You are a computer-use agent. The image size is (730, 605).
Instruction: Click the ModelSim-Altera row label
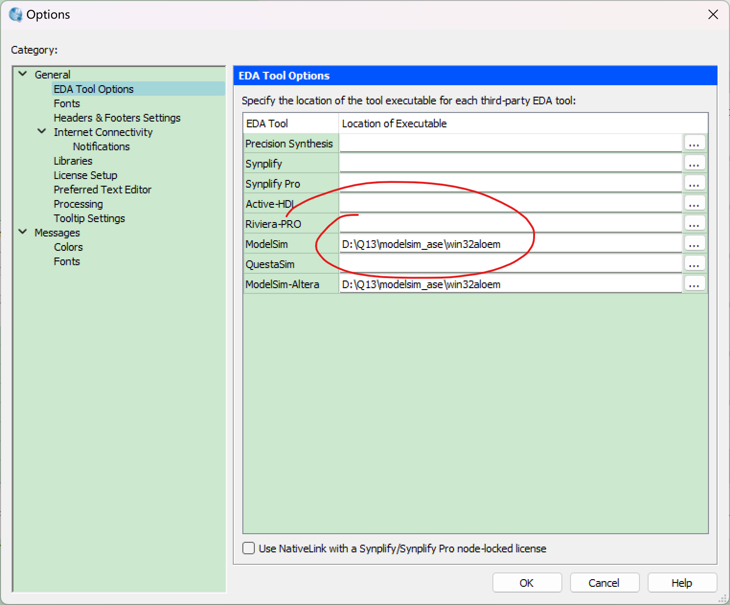(282, 284)
